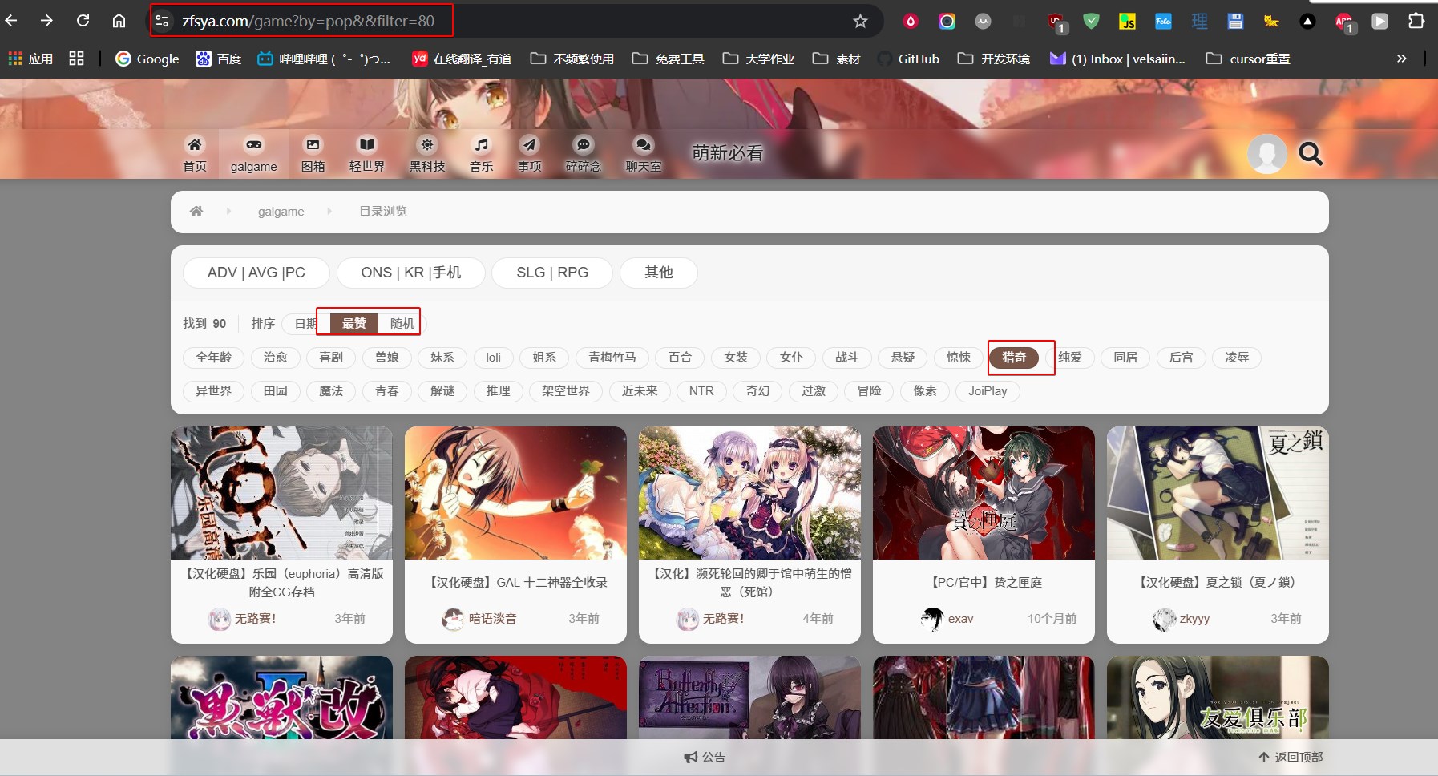Toggle the 悬疑 tag filter
This screenshot has width=1438, height=776.
(903, 357)
